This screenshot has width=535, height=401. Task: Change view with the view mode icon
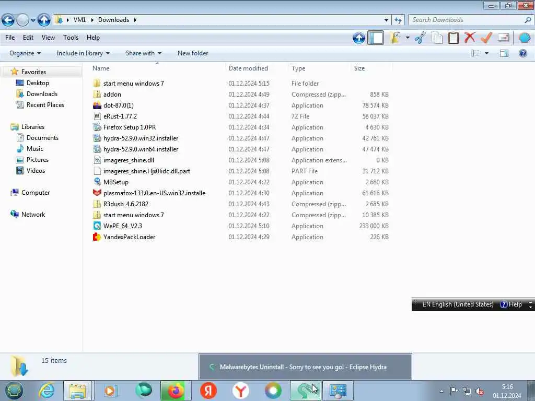click(475, 53)
